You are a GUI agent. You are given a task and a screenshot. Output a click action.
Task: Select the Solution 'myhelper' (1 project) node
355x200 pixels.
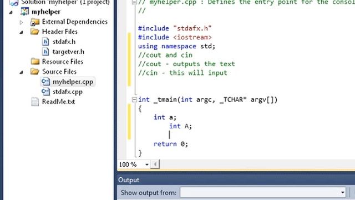point(65,2)
